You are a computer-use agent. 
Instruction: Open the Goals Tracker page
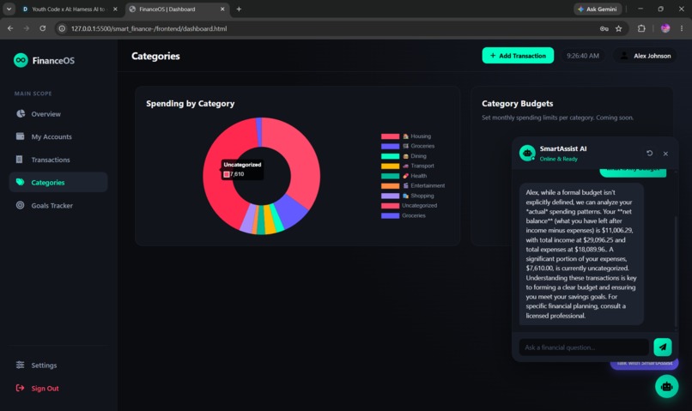(58, 205)
